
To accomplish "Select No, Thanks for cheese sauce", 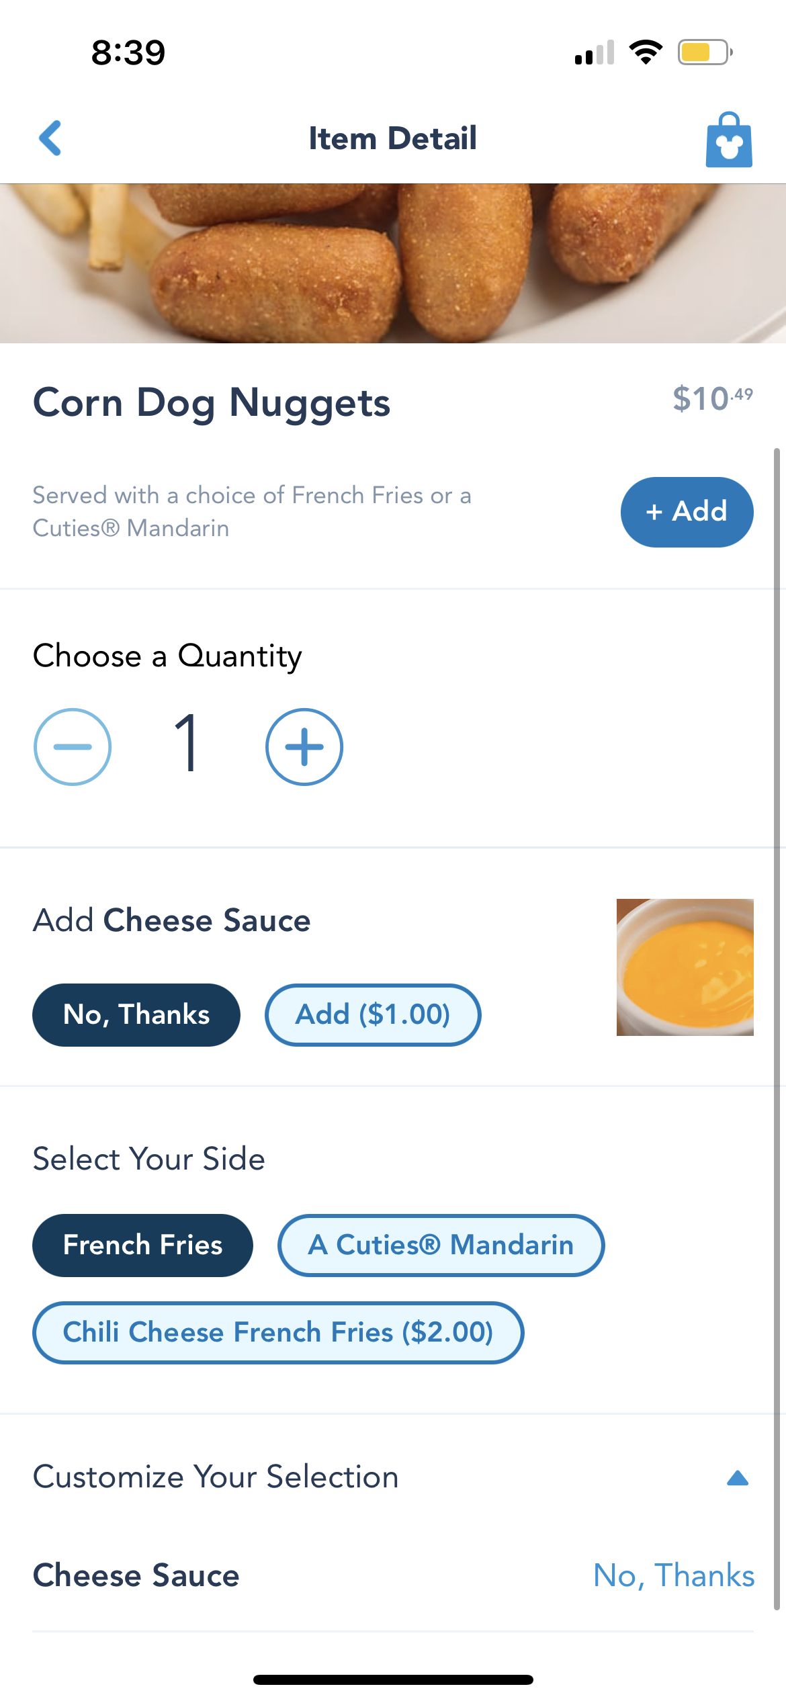I will 136,1014.
